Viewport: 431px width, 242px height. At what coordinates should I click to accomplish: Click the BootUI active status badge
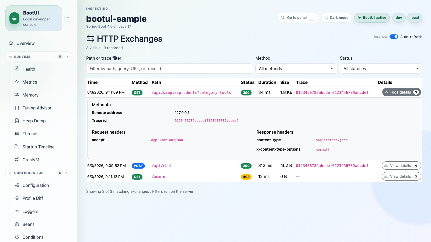click(x=372, y=18)
